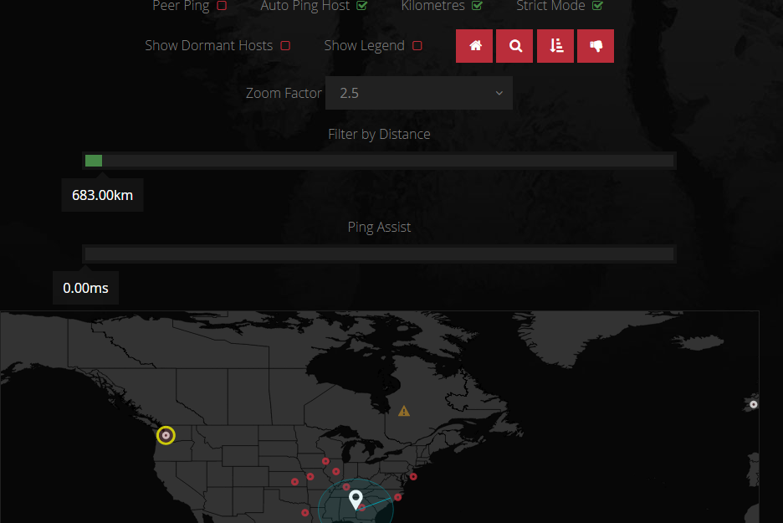
Task: Click the westernmost red host marker
Action: (294, 482)
